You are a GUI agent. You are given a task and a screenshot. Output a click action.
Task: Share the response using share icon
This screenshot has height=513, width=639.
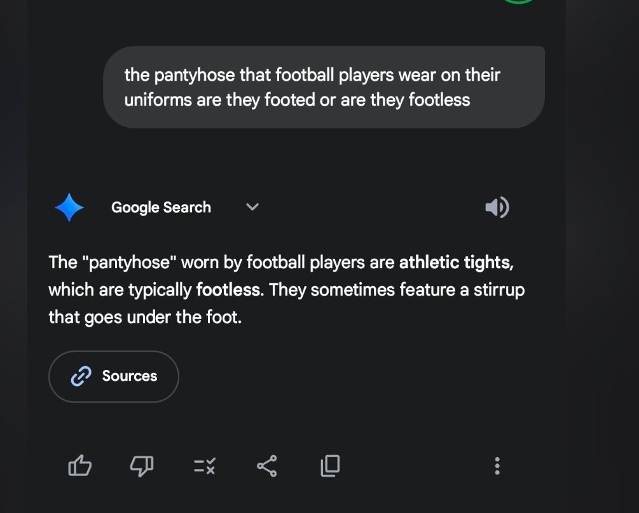coord(266,466)
